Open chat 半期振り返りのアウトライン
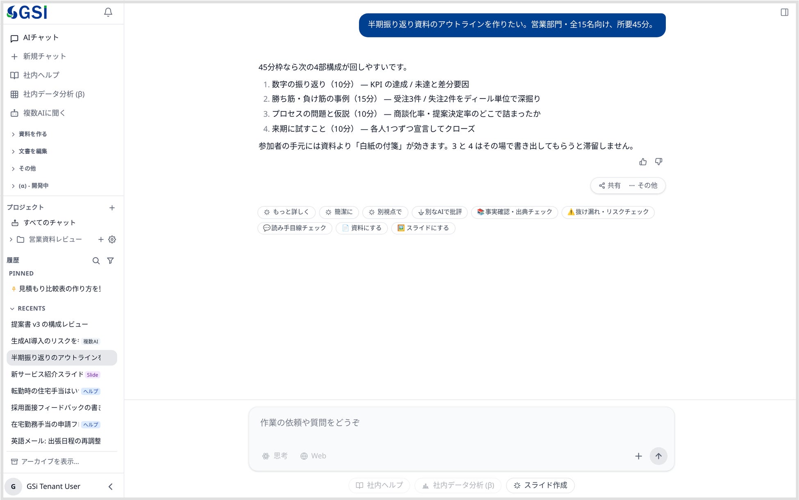 point(62,358)
